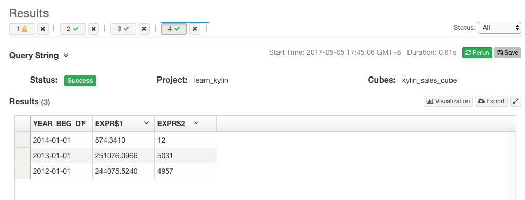Screen dimensions: 525x200
Task: Expand results to fullscreen with arrows icon
Action: coord(516,101)
